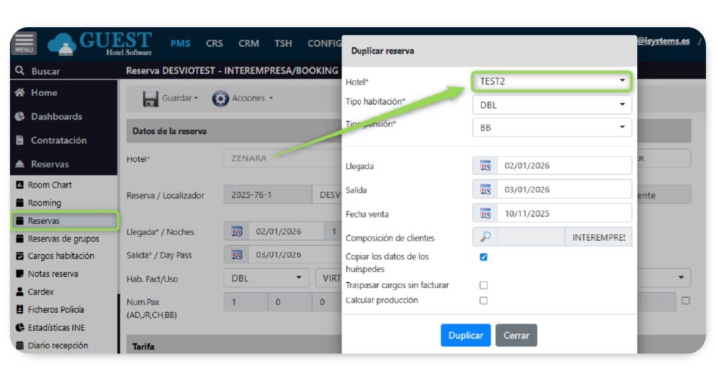Switch to the CRS top menu
The width and height of the screenshot is (716, 378).
coord(214,44)
